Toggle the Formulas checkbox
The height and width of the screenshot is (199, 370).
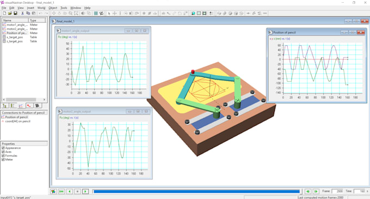3,156
